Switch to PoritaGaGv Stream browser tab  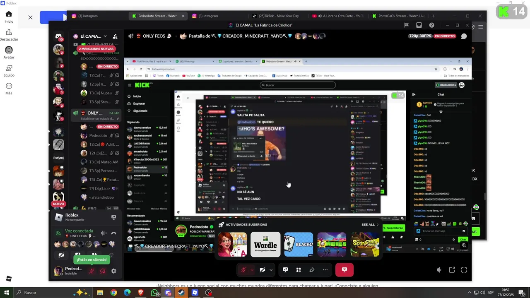(x=399, y=16)
